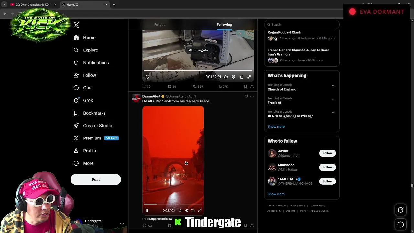Image resolution: width=414 pixels, height=233 pixels.
Task: Toggle picture-in-picture on sandstorm video
Action: 193,211
